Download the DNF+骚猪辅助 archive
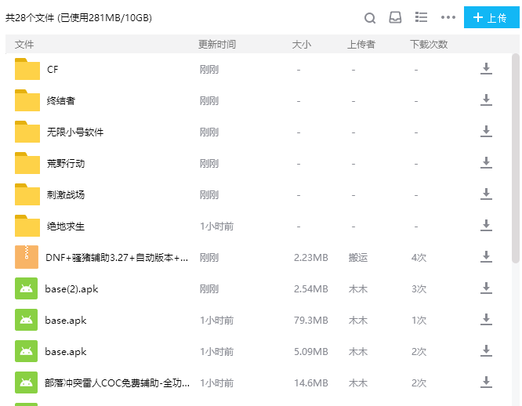The image size is (522, 406). (486, 257)
